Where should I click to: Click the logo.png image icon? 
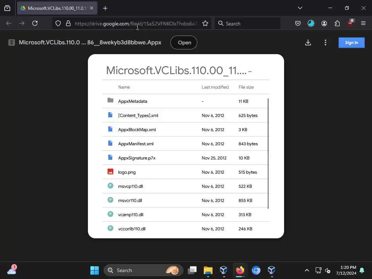pyautogui.click(x=110, y=171)
